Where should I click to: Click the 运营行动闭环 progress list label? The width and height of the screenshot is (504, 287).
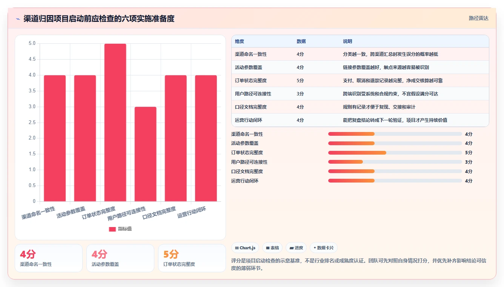245,181
